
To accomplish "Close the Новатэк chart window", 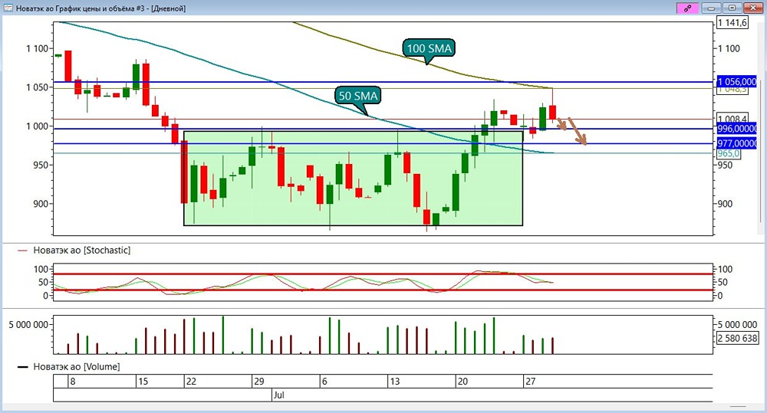I will tap(753, 8).
